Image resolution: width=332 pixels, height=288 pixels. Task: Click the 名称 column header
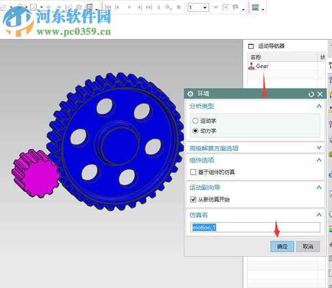pyautogui.click(x=256, y=57)
